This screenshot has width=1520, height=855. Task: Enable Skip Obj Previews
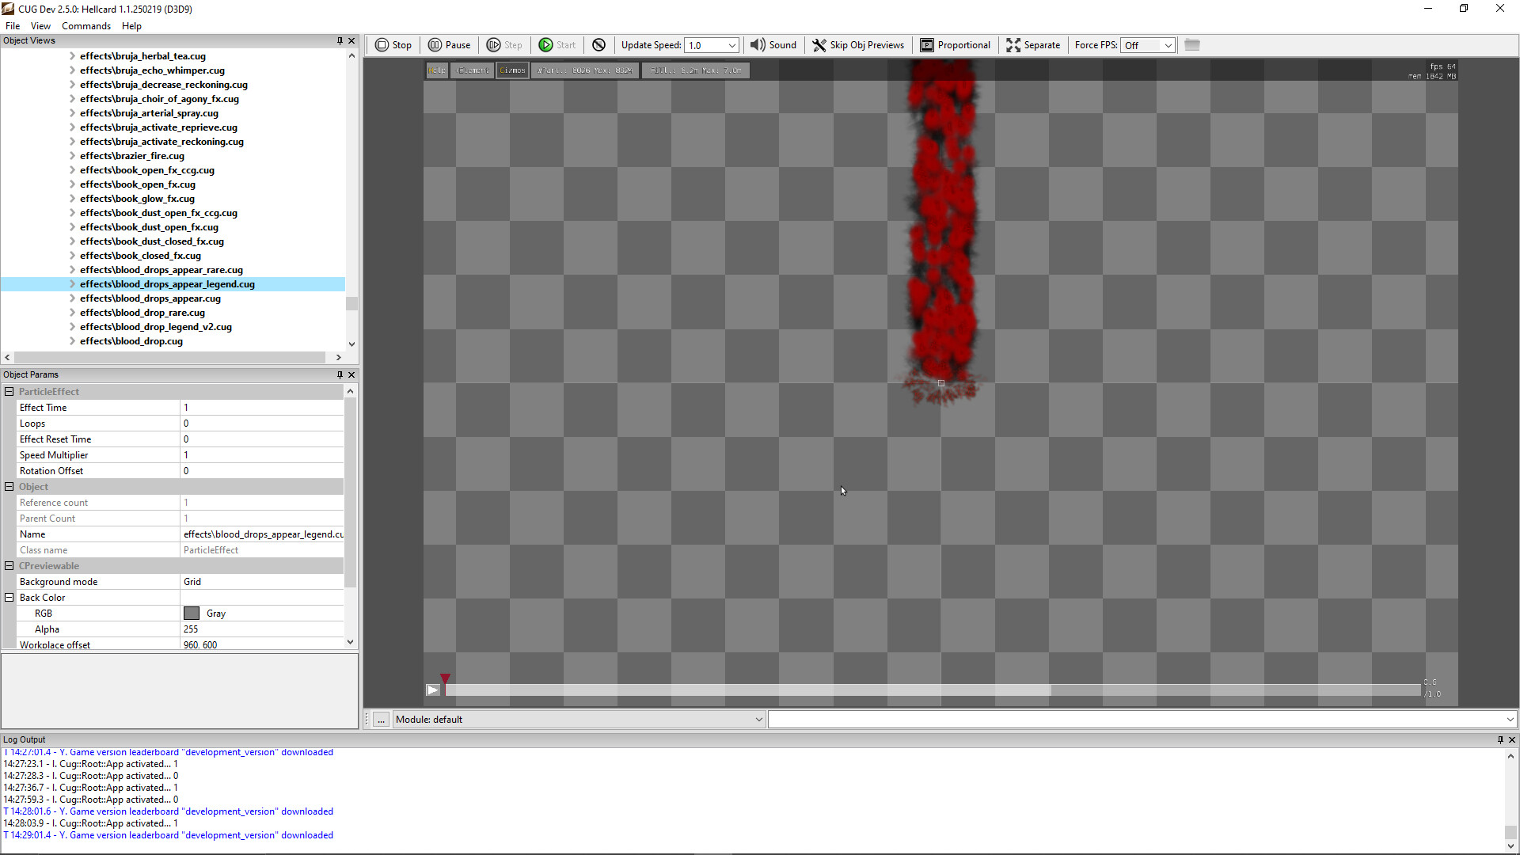tap(858, 45)
